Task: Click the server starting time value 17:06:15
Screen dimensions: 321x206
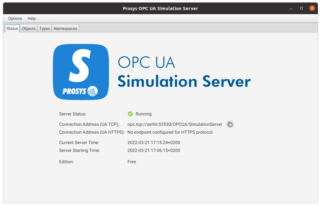Action: click(154, 150)
